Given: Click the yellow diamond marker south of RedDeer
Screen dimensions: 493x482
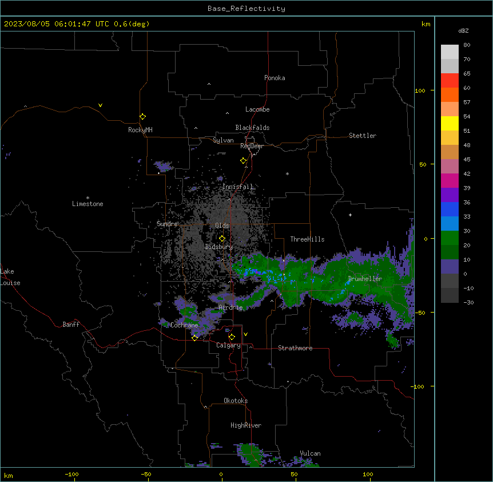Looking at the screenshot, I should click(x=244, y=161).
